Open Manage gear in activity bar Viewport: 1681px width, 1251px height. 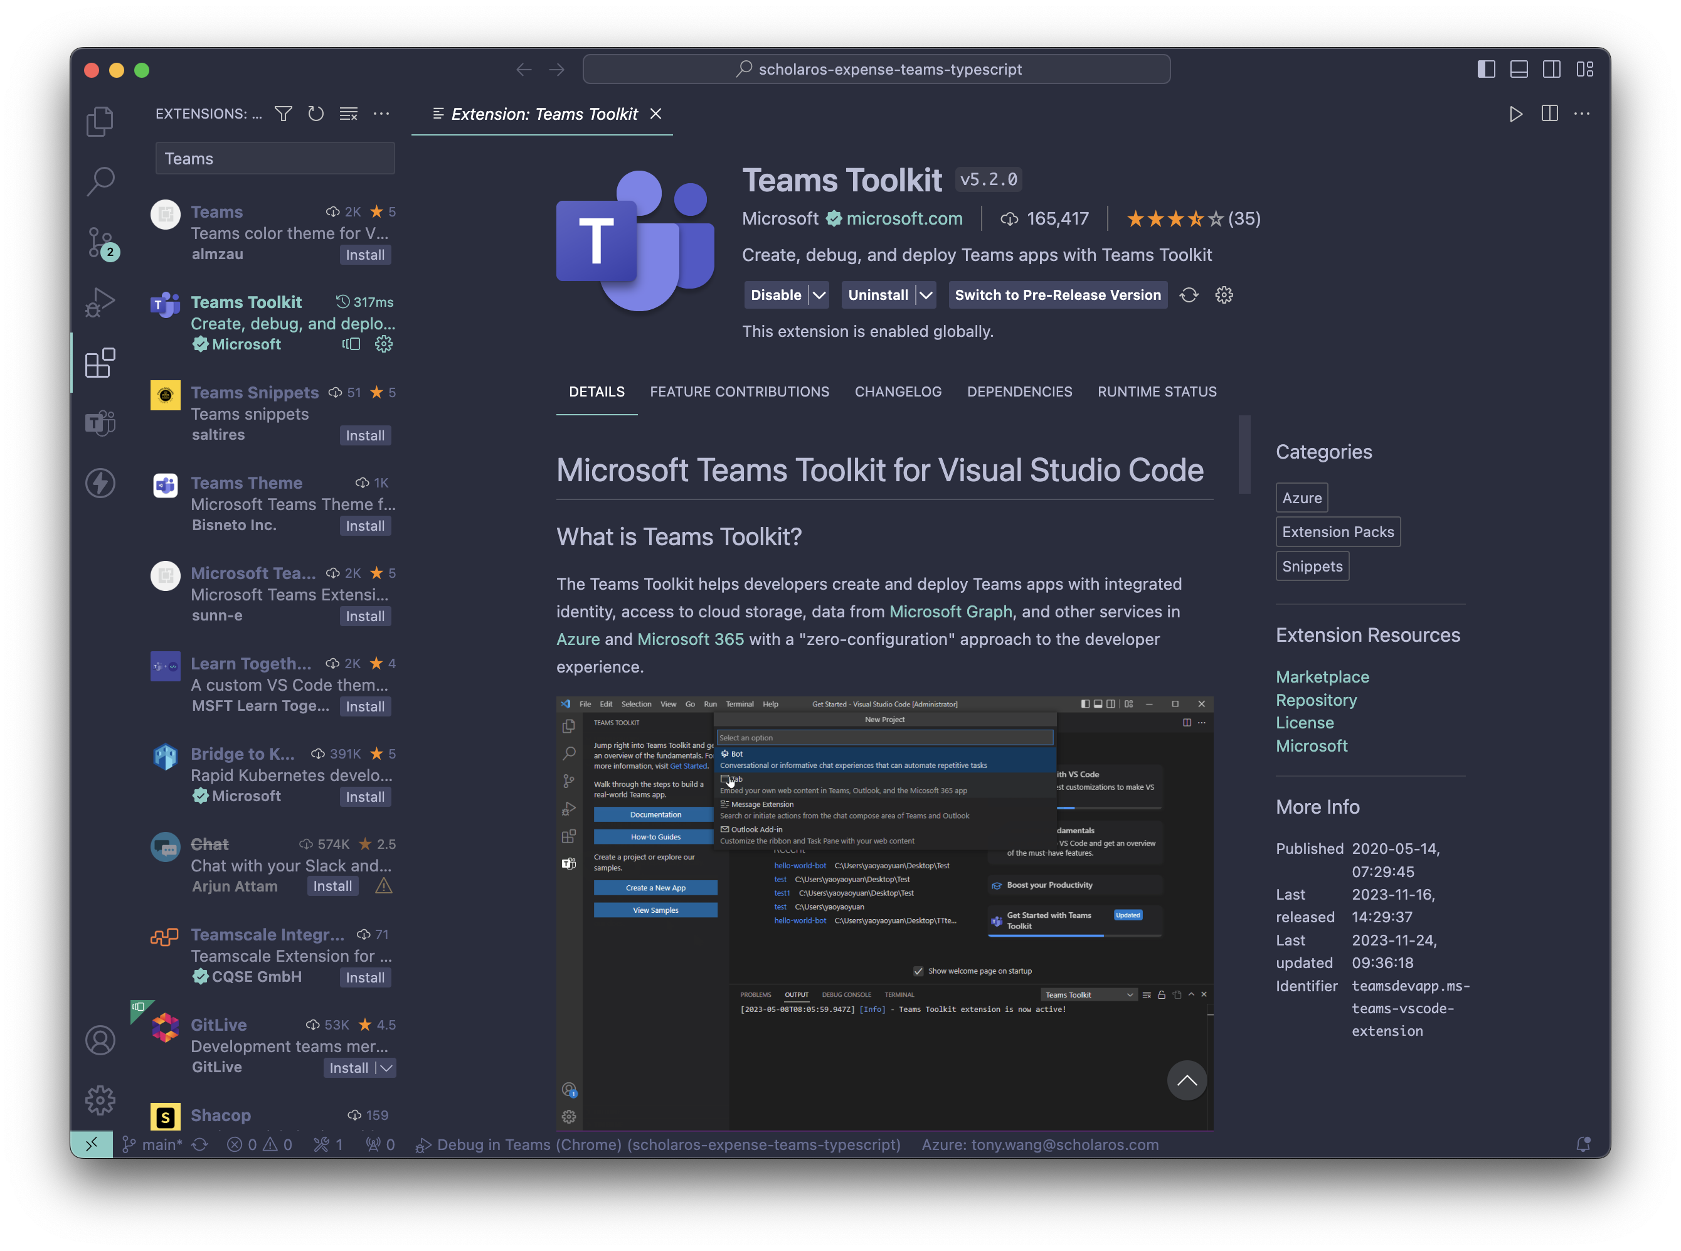(100, 1100)
